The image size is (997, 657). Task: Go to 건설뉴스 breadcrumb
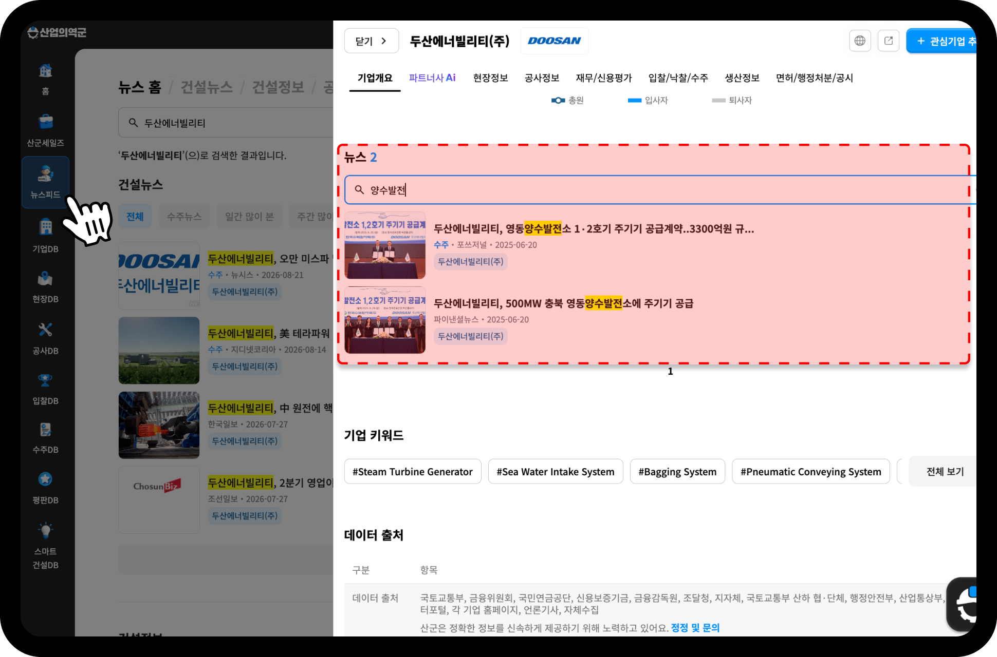click(x=207, y=87)
